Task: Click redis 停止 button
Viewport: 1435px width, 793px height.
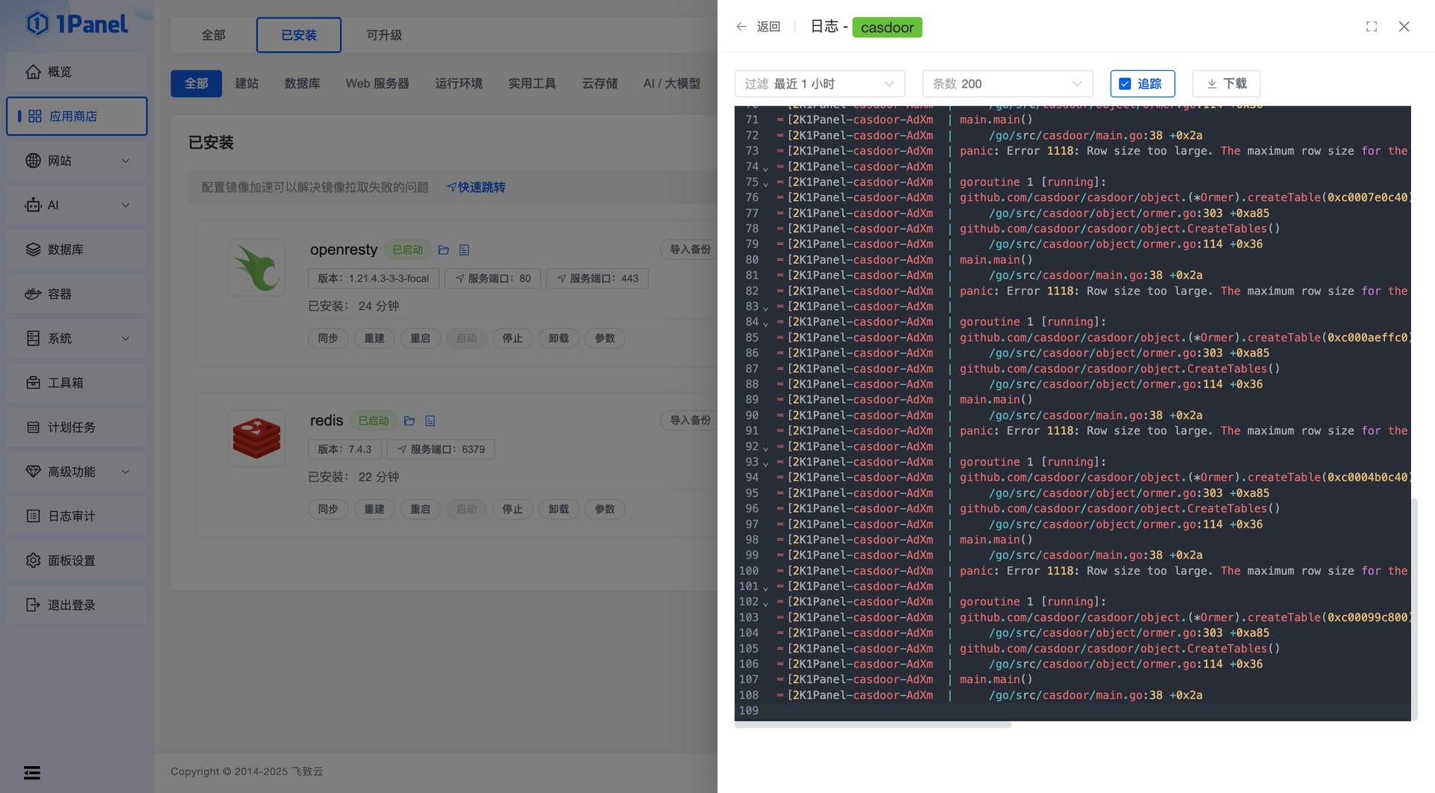Action: (513, 510)
